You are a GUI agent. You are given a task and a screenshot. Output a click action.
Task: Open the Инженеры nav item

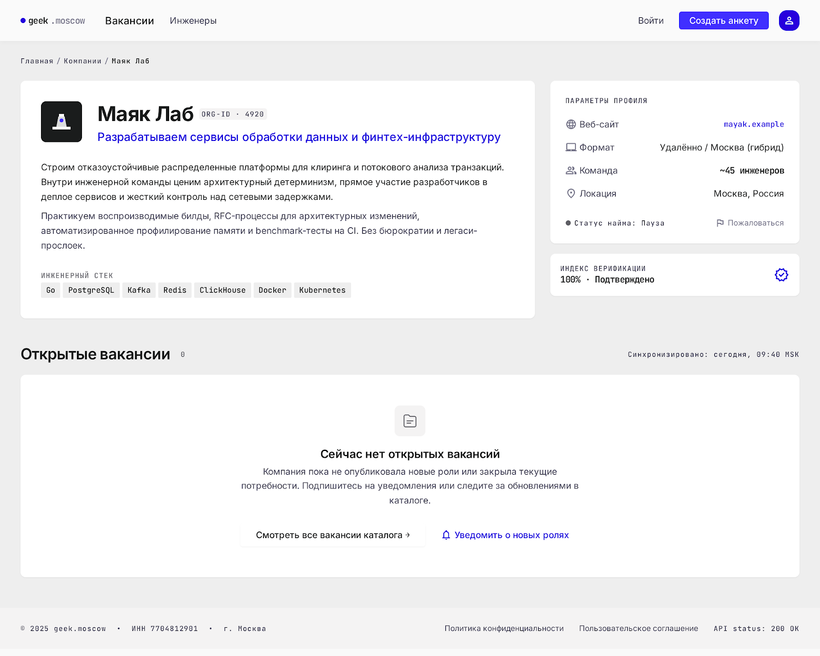click(x=193, y=20)
